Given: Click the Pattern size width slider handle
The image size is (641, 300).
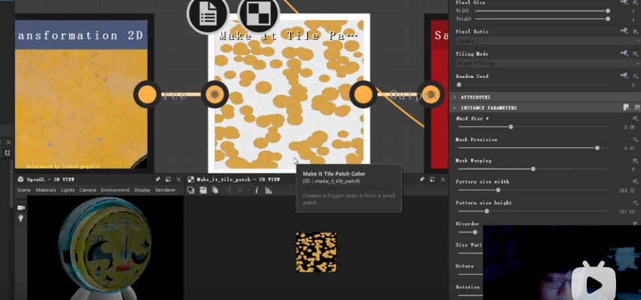Looking at the screenshot, I should [x=498, y=190].
